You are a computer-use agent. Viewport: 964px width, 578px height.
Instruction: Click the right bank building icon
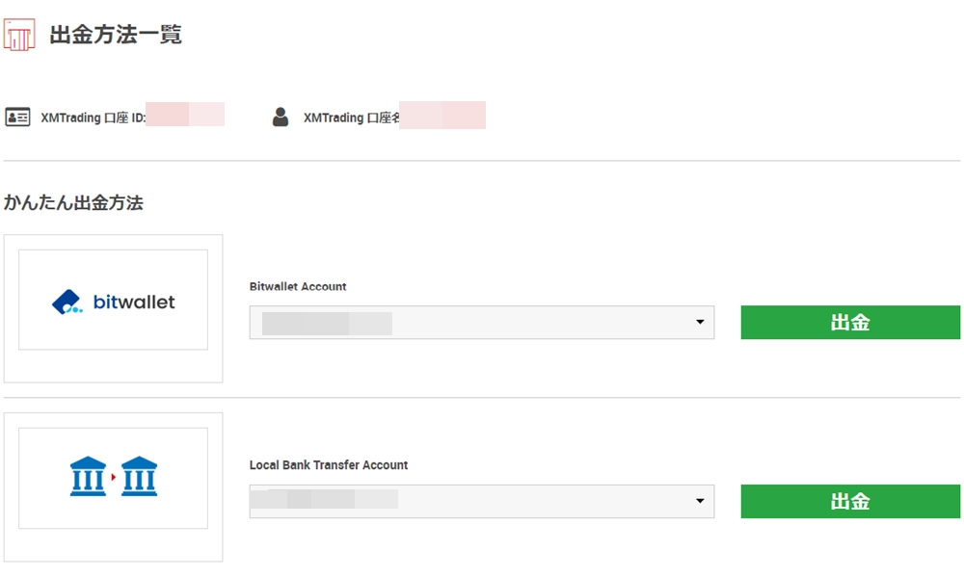(140, 477)
